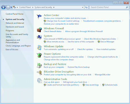Open BitLocker Drive Encryption heading
This screenshot has height=104, width=130.
point(59,72)
